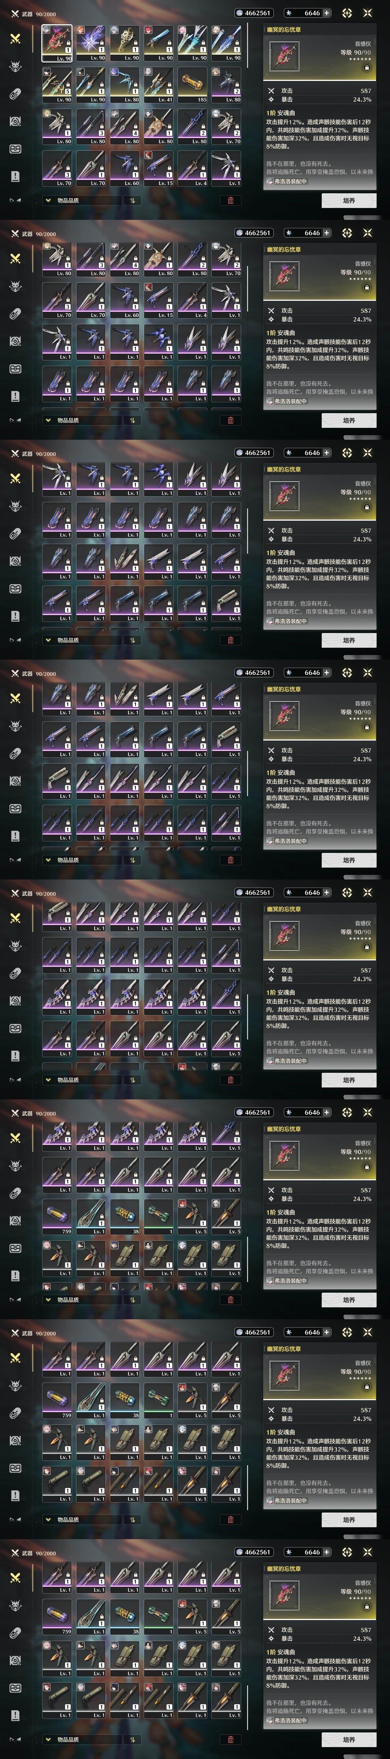390x1759 pixels.
Task: Click the 培养 button in topmost panel
Action: [348, 201]
